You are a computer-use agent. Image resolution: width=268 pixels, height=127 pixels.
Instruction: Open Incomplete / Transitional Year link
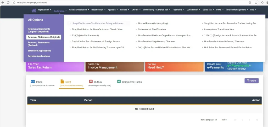point(219,29)
